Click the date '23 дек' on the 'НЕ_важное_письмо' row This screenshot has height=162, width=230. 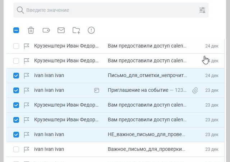(x=212, y=135)
